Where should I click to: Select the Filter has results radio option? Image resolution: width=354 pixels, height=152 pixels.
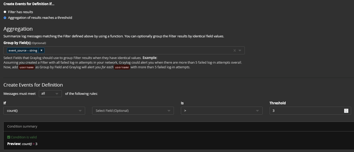pyautogui.click(x=5, y=12)
